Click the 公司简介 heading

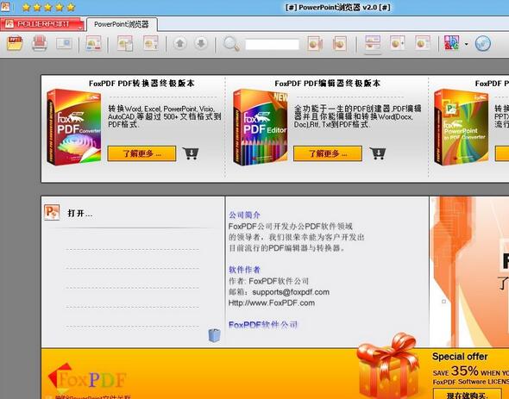coord(244,215)
